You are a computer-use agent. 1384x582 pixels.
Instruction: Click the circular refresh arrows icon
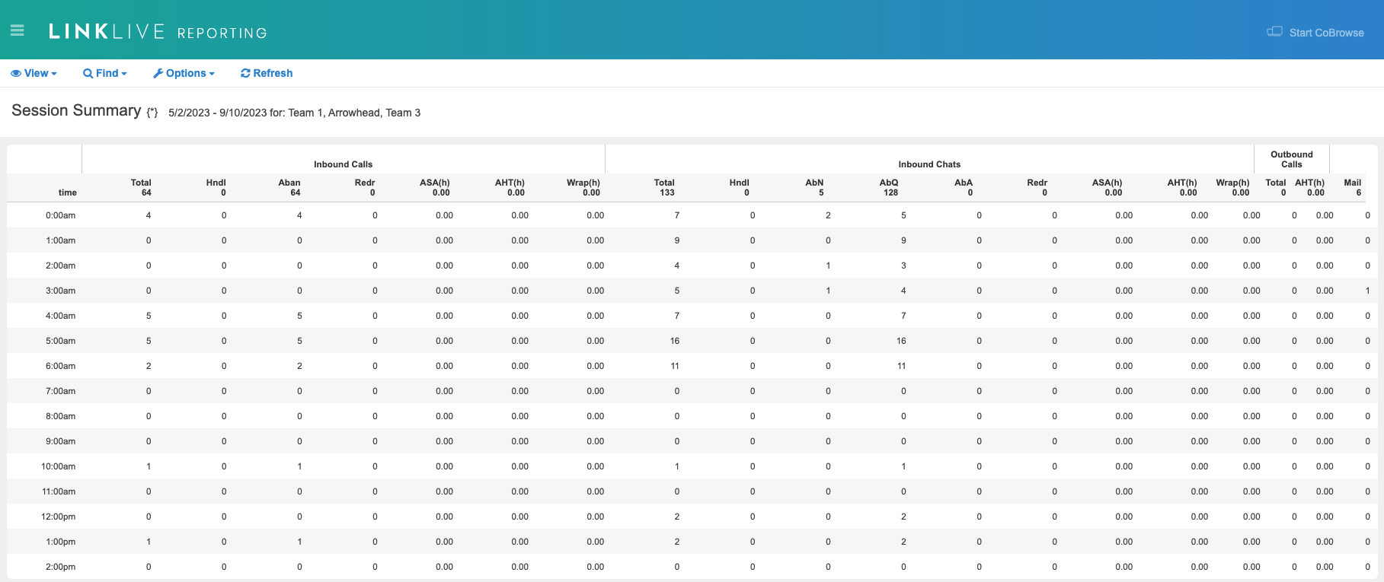pos(245,74)
